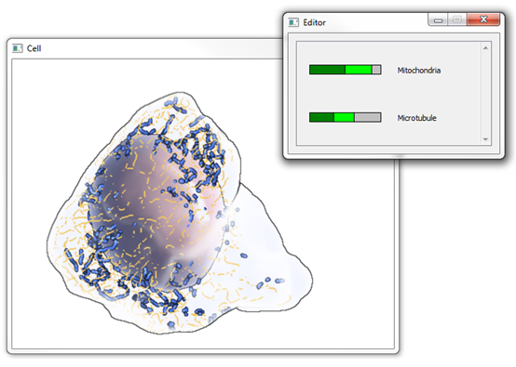Click the gray portion of Microtubule bar
The width and height of the screenshot is (516, 367).
coord(368,117)
